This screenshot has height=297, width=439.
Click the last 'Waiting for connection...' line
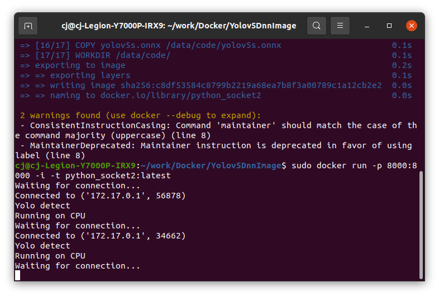click(78, 266)
